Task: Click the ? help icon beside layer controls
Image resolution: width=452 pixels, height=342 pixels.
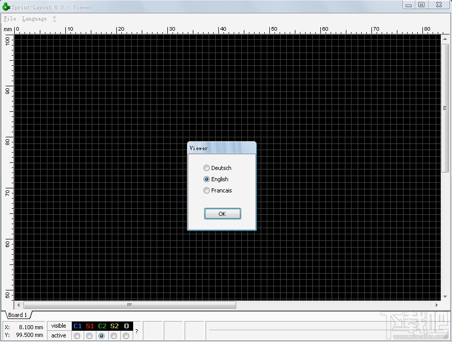Action: click(x=136, y=331)
